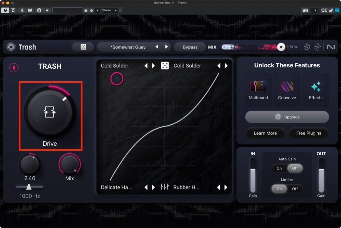Enable the W write automation button
The image size is (341, 228).
click(30, 10)
